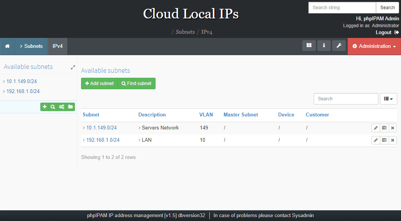The height and width of the screenshot is (221, 401).
Task: Click the green plus add subnet sidebar icon
Action: pos(45,107)
